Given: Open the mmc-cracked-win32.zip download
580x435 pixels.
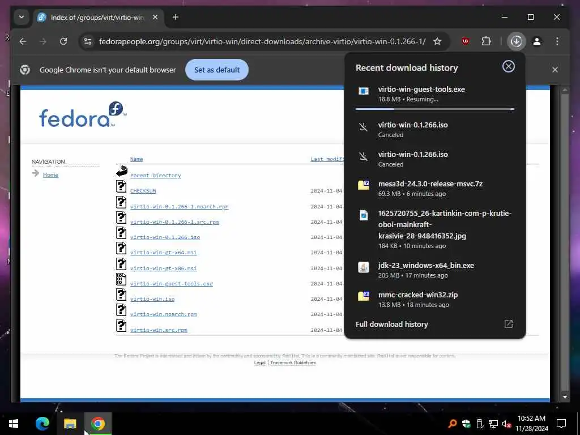Looking at the screenshot, I should click(x=435, y=300).
